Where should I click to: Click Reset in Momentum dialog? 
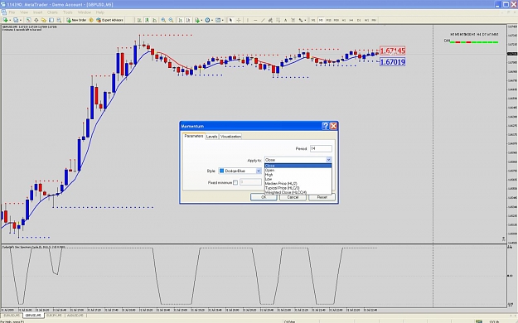pyautogui.click(x=322, y=197)
